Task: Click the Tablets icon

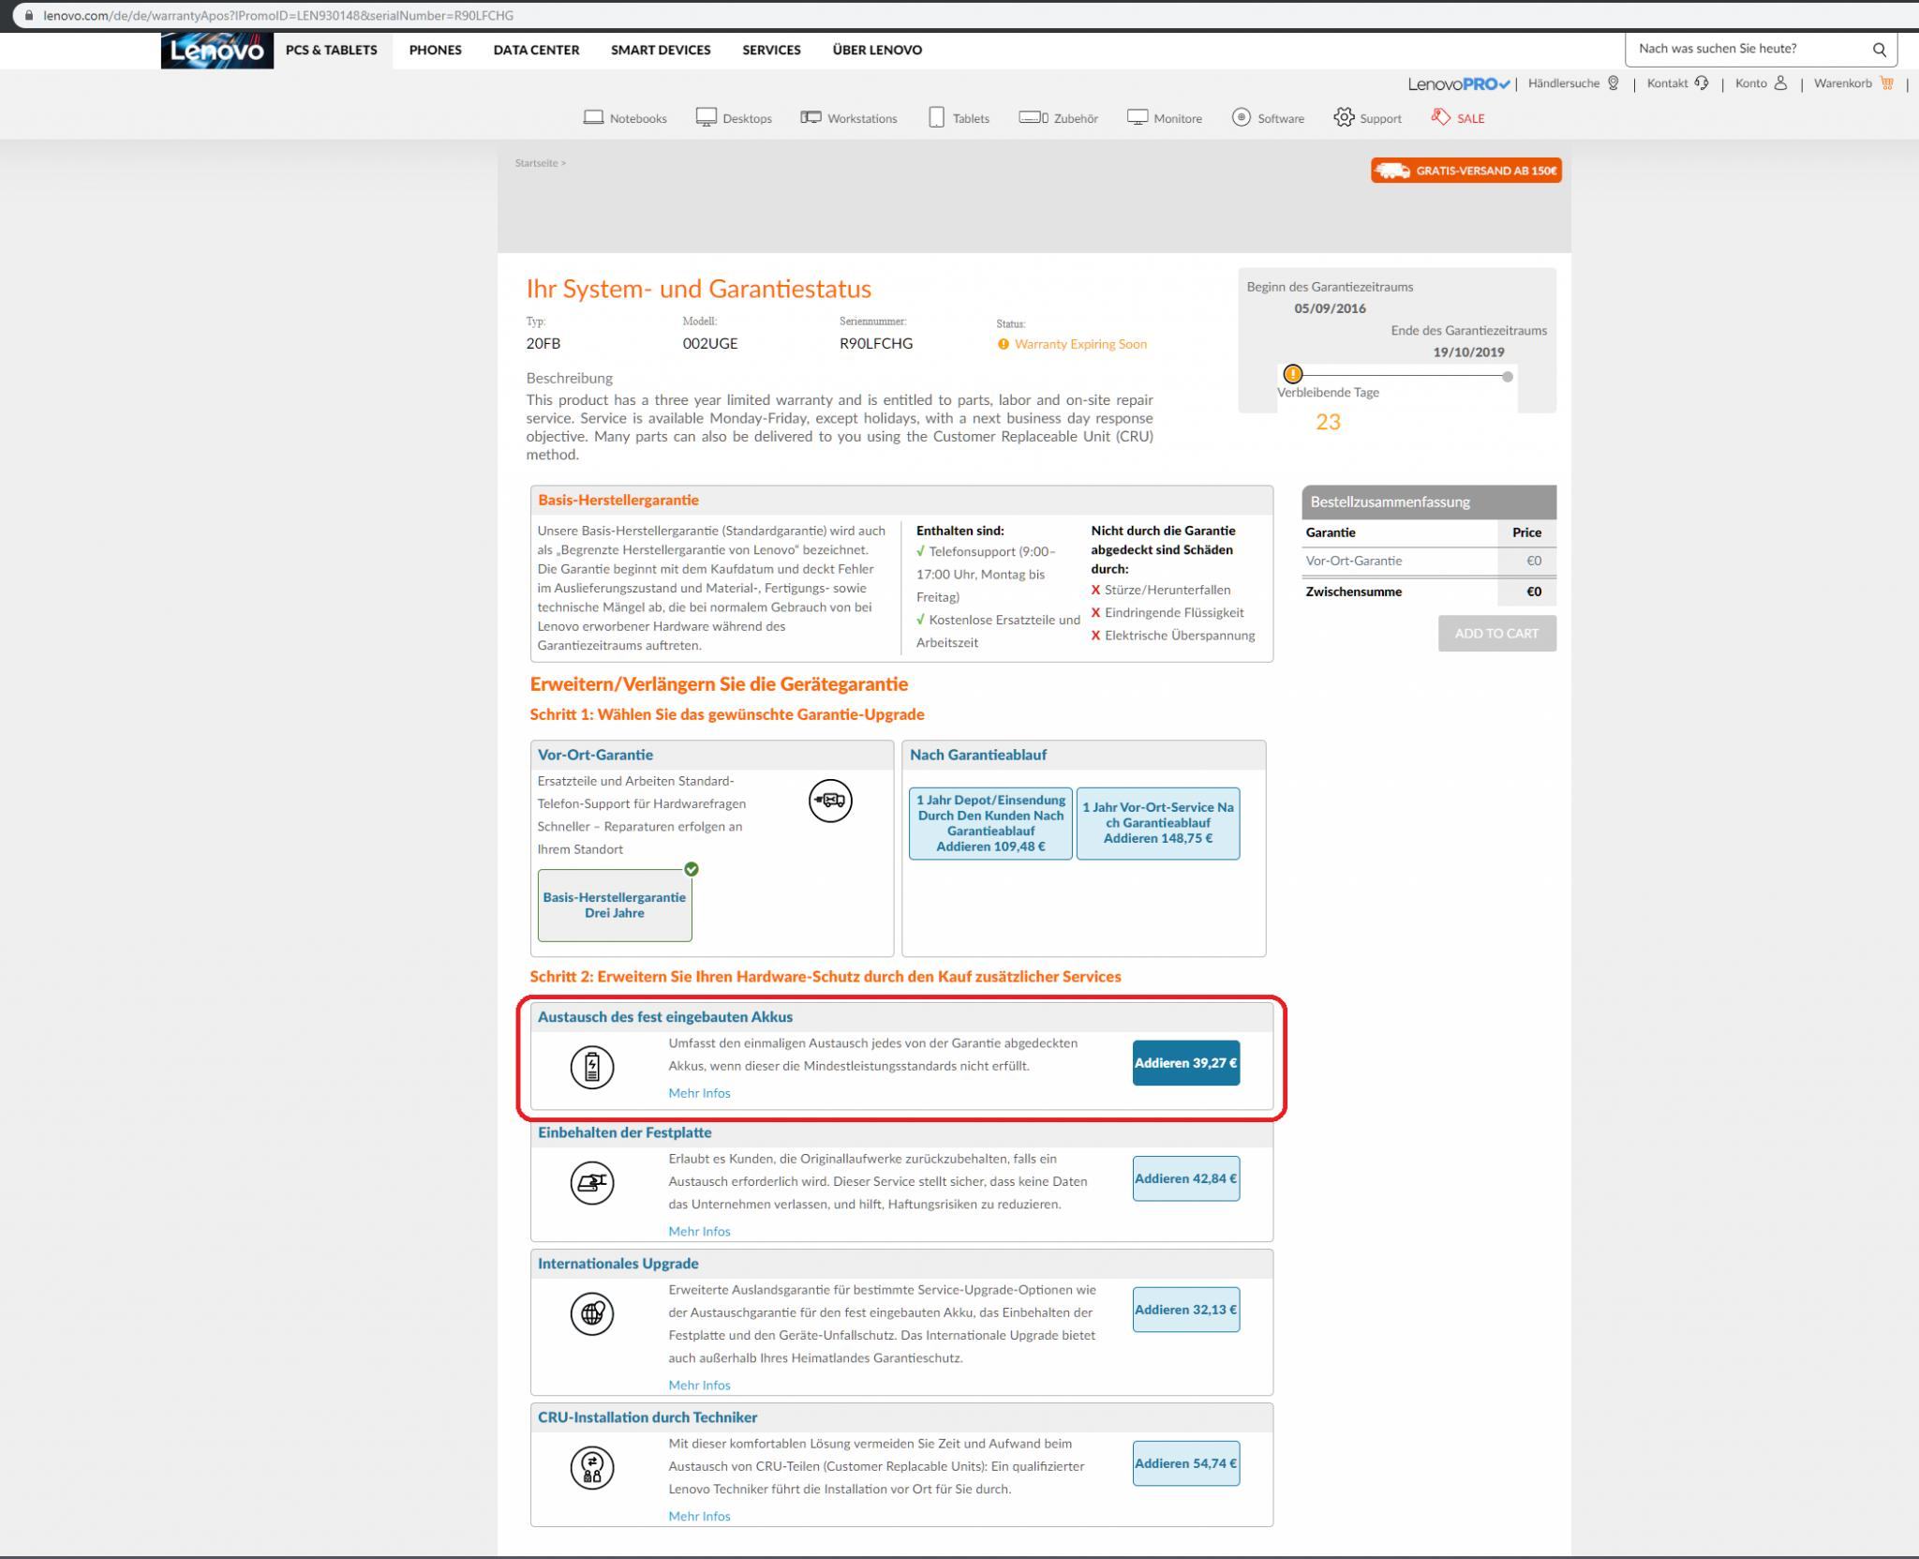Action: (936, 117)
